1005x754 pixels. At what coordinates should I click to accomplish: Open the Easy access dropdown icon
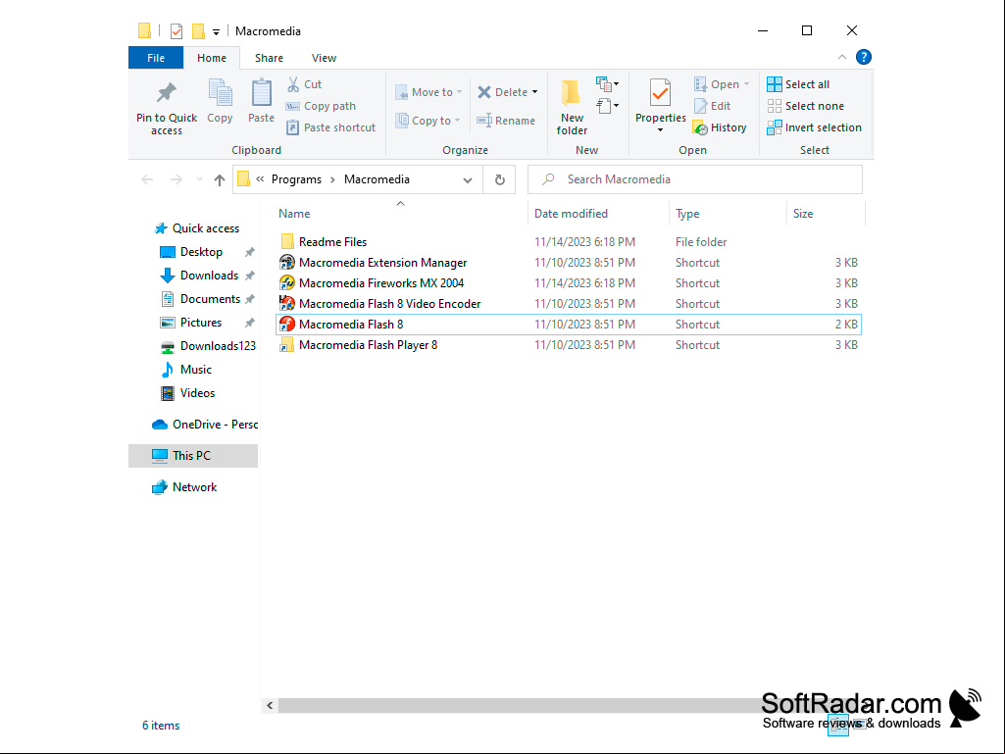click(x=607, y=105)
